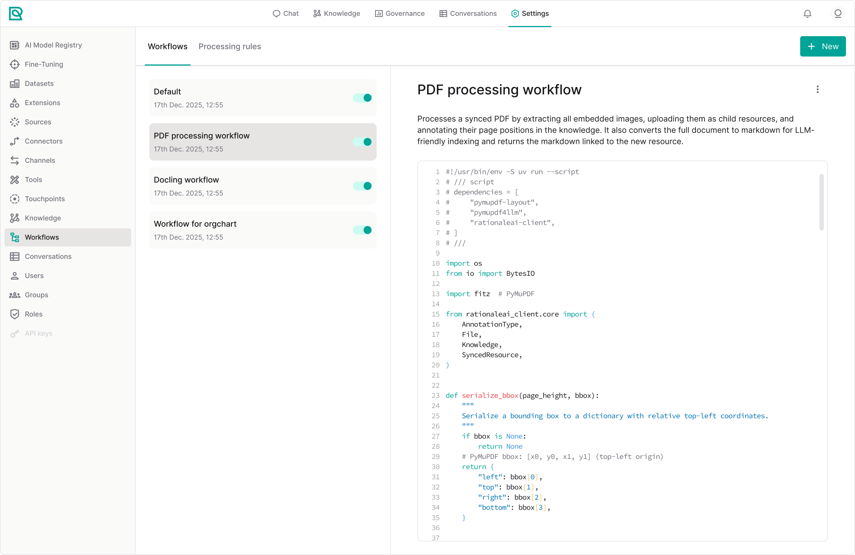Open the Governance top navigation tab
The image size is (855, 555).
pos(400,14)
